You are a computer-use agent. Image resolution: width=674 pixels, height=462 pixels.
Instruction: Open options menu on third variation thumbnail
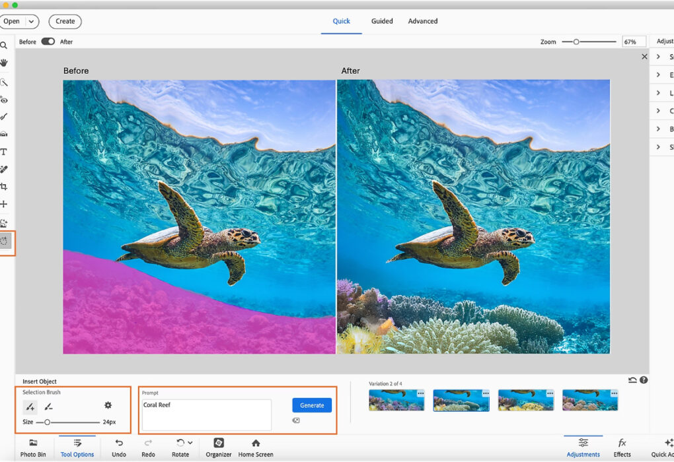(x=550, y=393)
